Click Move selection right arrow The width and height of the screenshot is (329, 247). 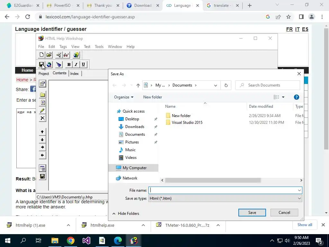[42, 147]
